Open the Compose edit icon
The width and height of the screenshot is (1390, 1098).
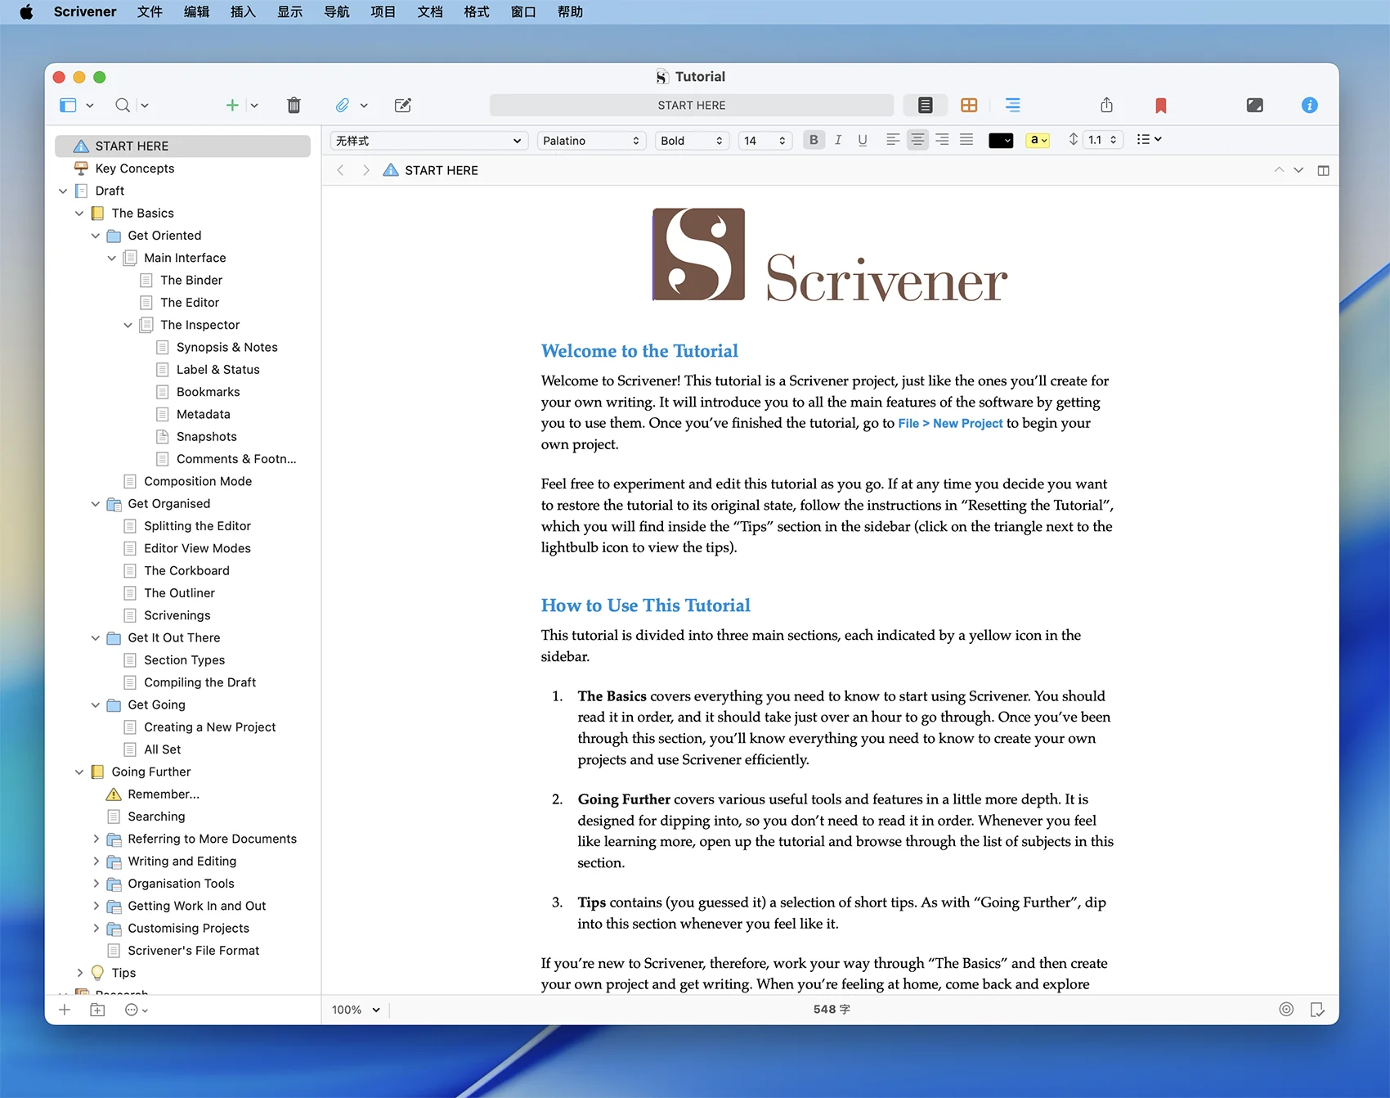point(402,105)
